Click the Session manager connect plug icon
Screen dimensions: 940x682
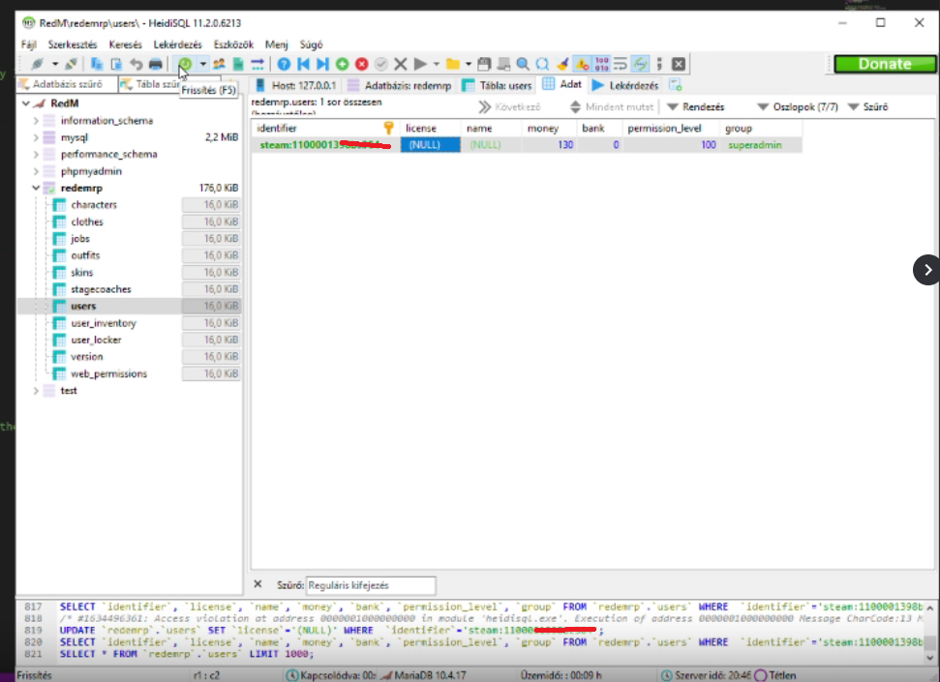[37, 64]
